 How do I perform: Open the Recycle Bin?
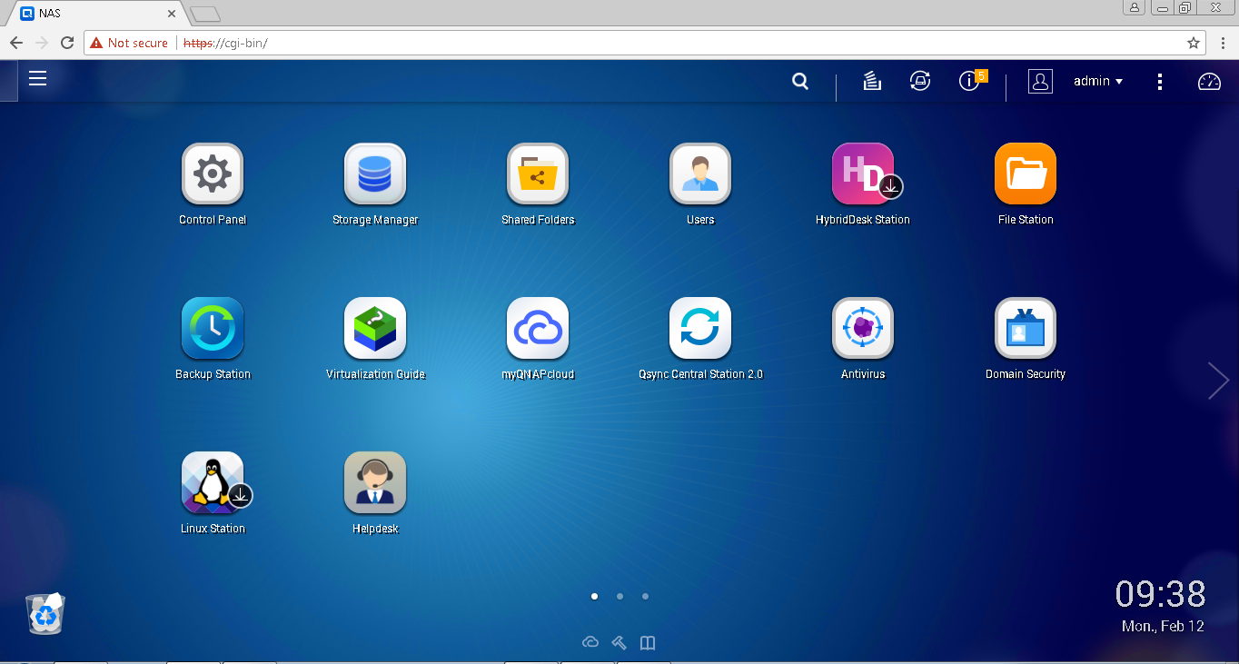45,613
